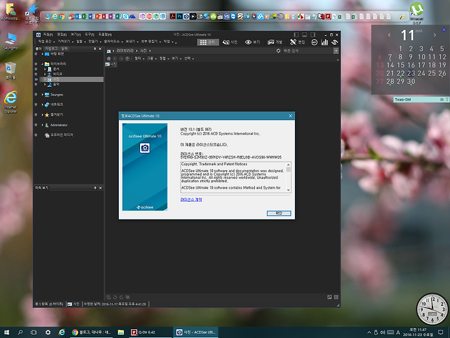Click the refresh icon beside quick search
450x338 pixels.
[278, 51]
